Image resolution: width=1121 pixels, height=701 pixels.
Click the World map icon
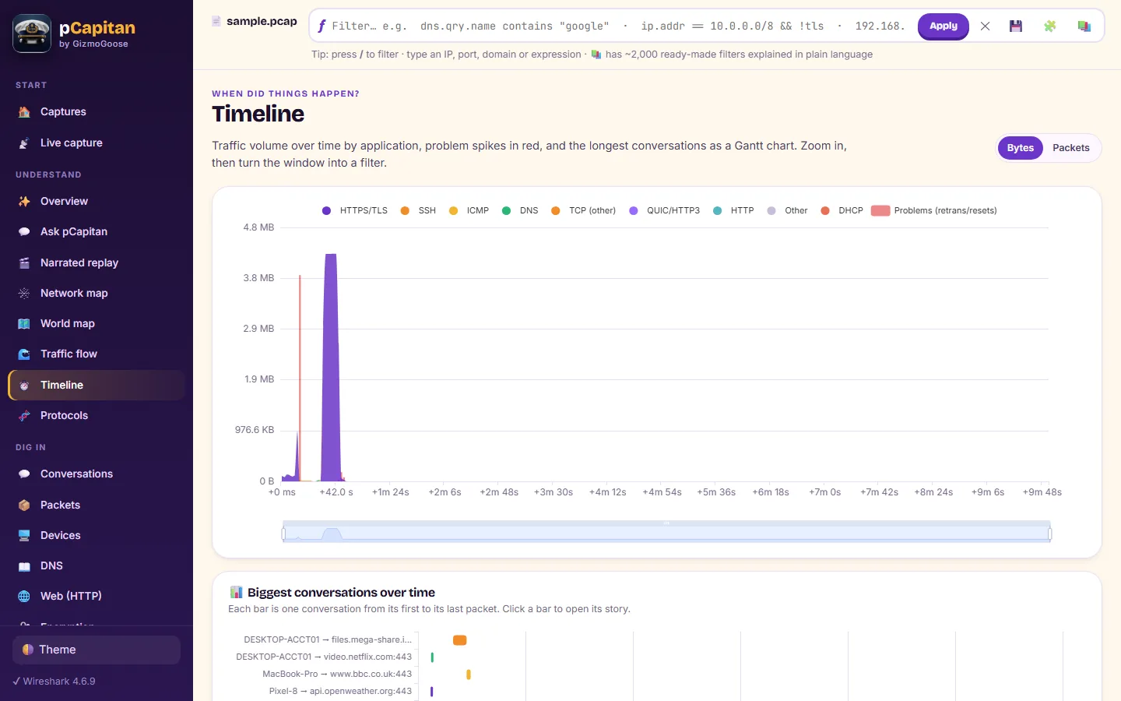coord(24,324)
